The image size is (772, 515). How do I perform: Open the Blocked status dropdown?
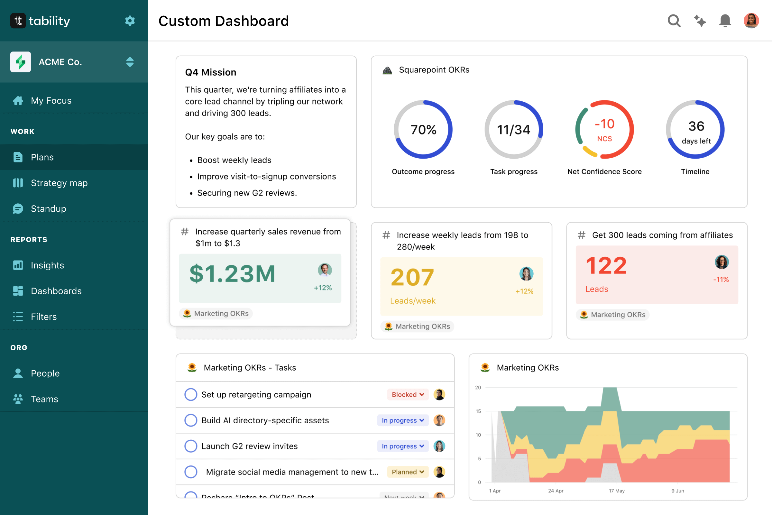coord(408,394)
